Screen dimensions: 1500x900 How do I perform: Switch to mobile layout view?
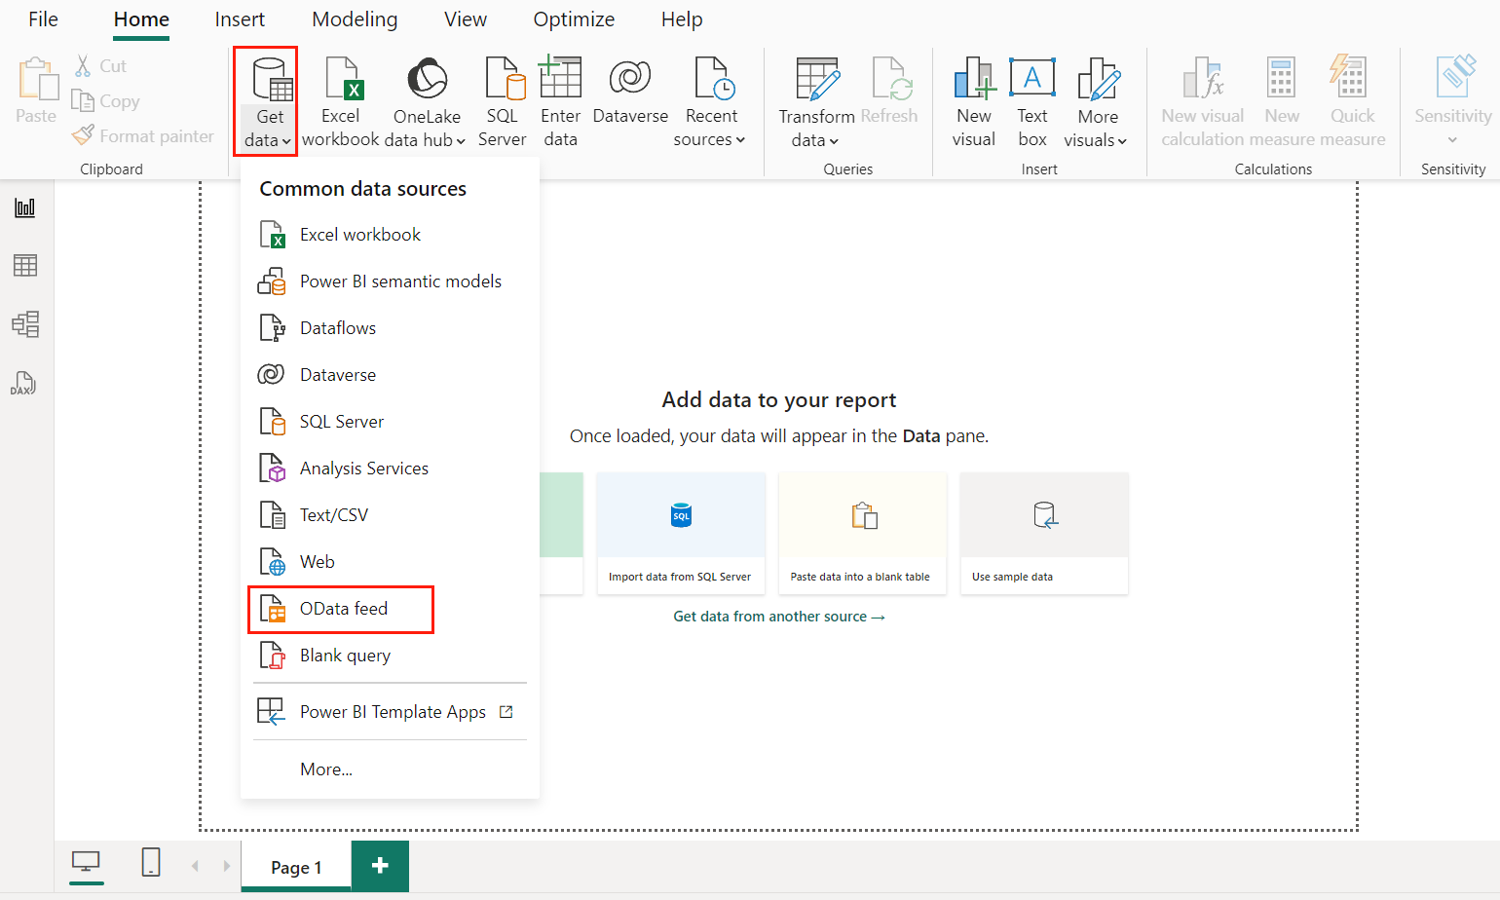tap(150, 863)
